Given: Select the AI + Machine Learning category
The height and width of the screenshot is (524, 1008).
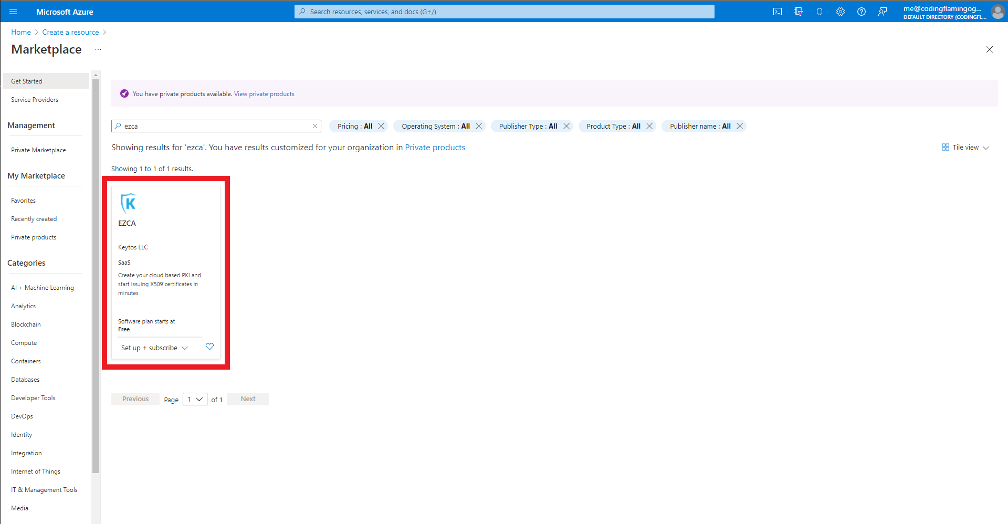Looking at the screenshot, I should (43, 288).
